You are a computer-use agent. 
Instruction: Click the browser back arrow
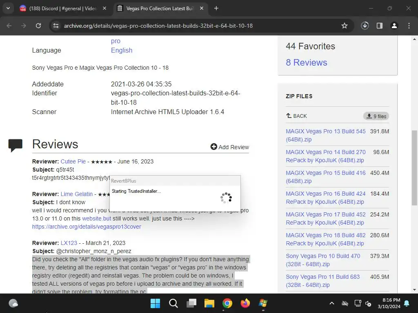coord(9,26)
